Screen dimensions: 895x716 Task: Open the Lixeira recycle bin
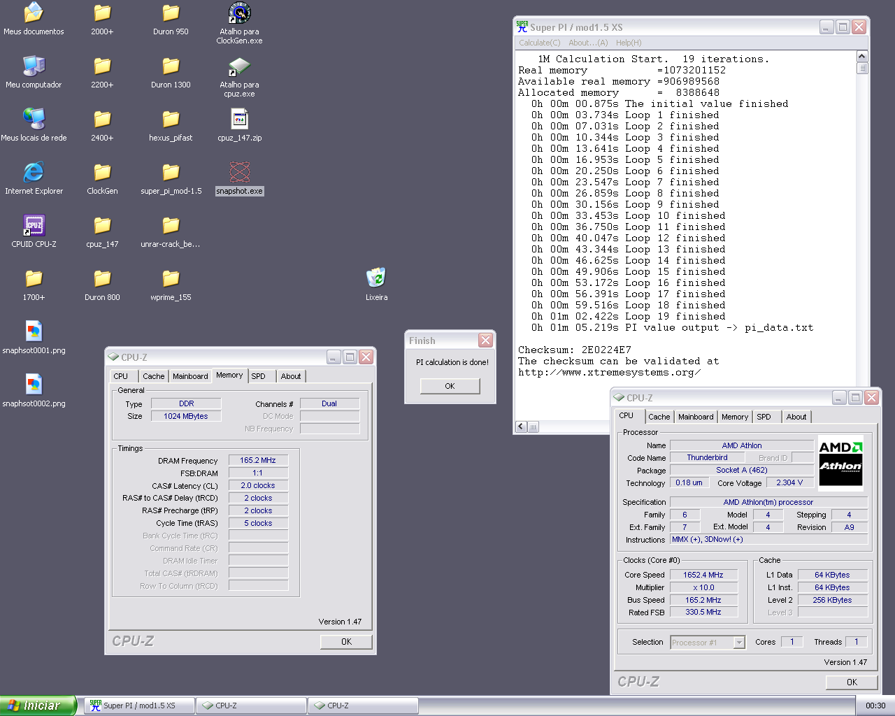coord(376,285)
